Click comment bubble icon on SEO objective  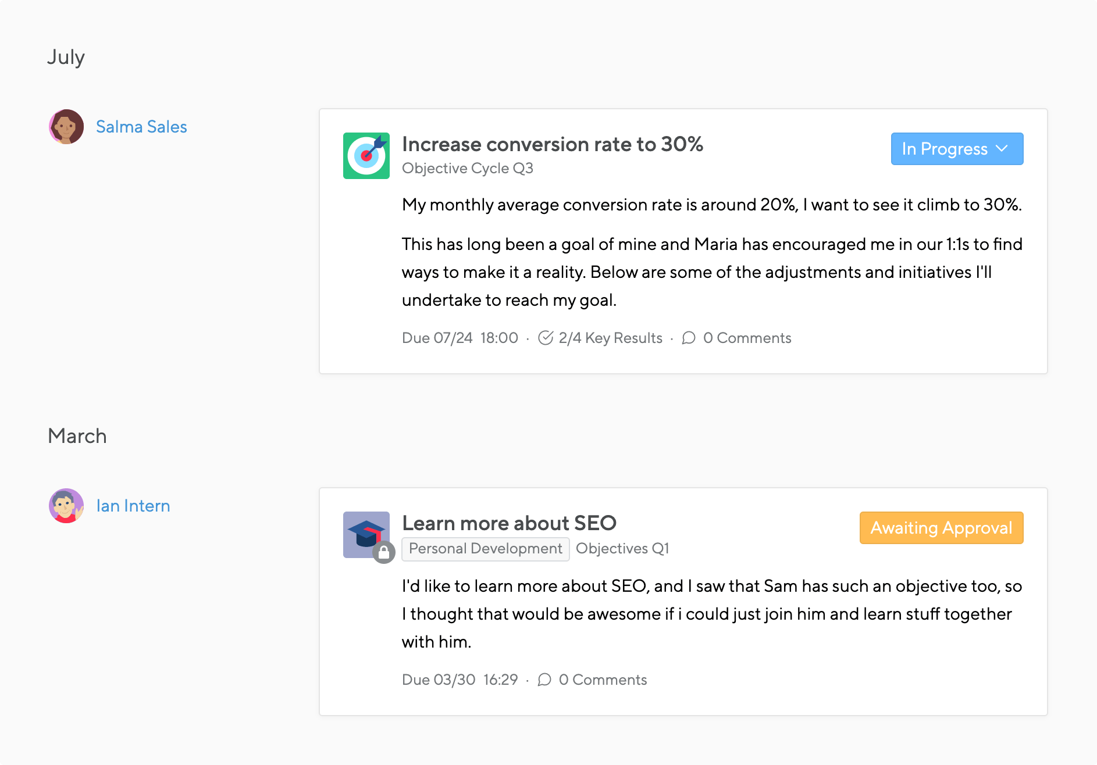[544, 680]
